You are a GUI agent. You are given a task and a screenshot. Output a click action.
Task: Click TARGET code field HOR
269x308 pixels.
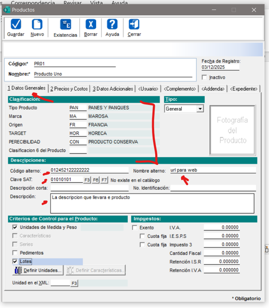pyautogui.click(x=78, y=133)
